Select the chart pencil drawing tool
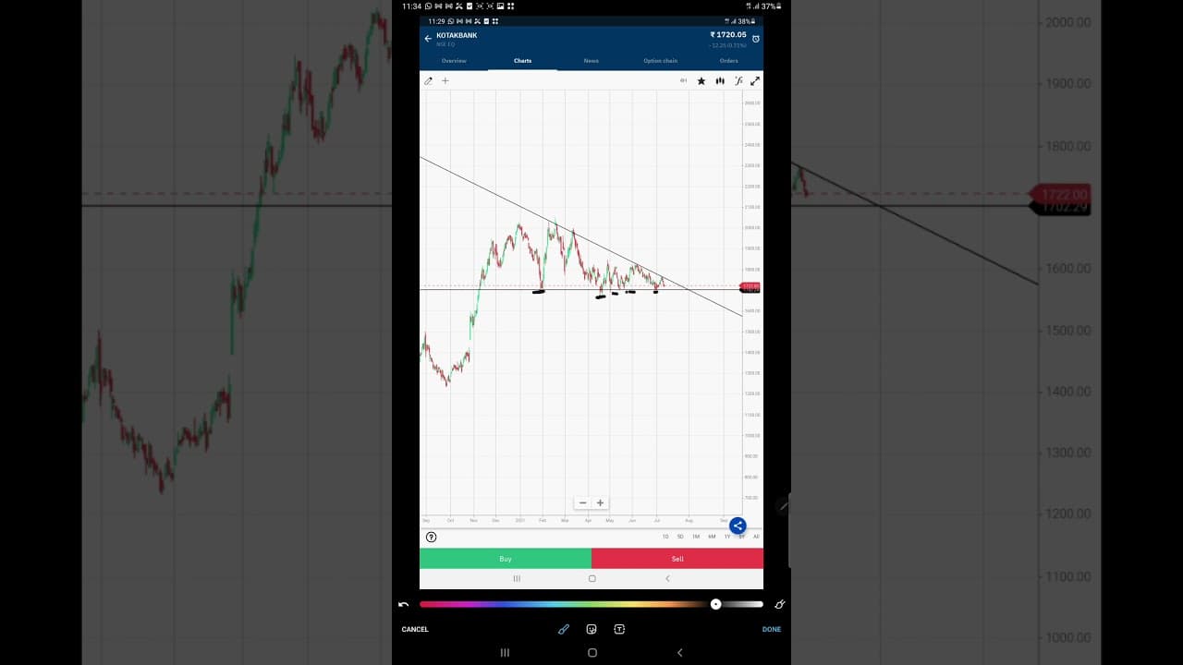 428,81
